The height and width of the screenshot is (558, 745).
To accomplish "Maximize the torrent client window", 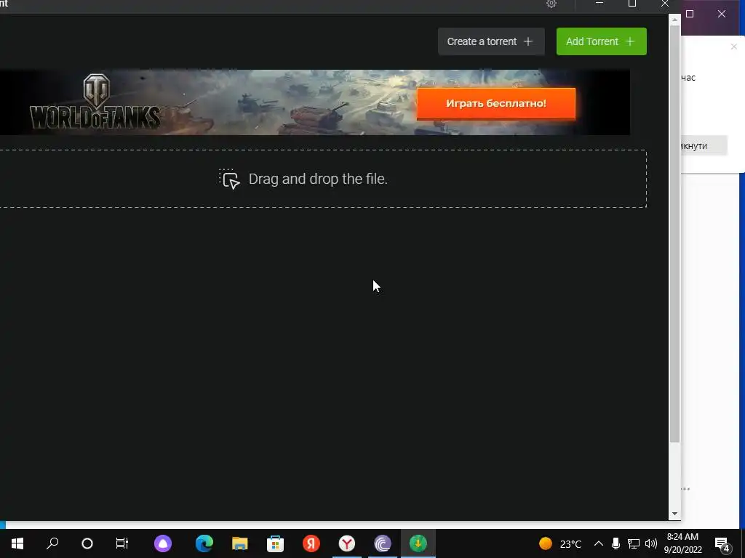I will (x=632, y=4).
